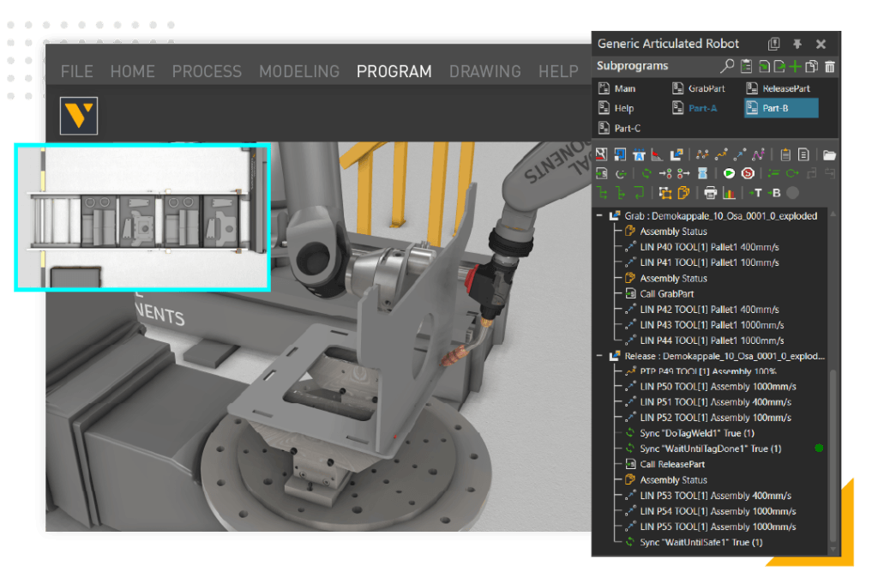Click the checklist clipboard icon in Subprograms header
The height and width of the screenshot is (578, 878).
746,66
